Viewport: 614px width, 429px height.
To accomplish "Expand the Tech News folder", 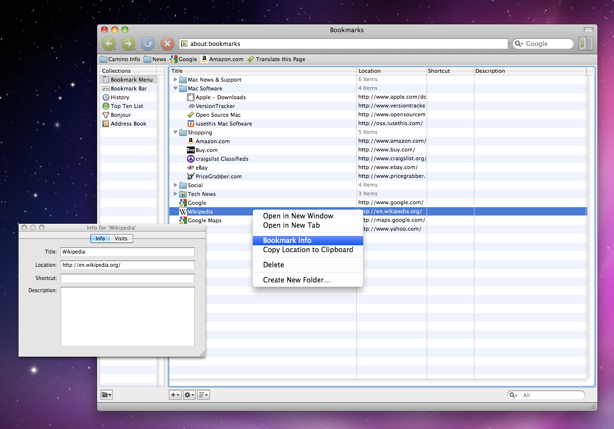I will click(x=176, y=194).
